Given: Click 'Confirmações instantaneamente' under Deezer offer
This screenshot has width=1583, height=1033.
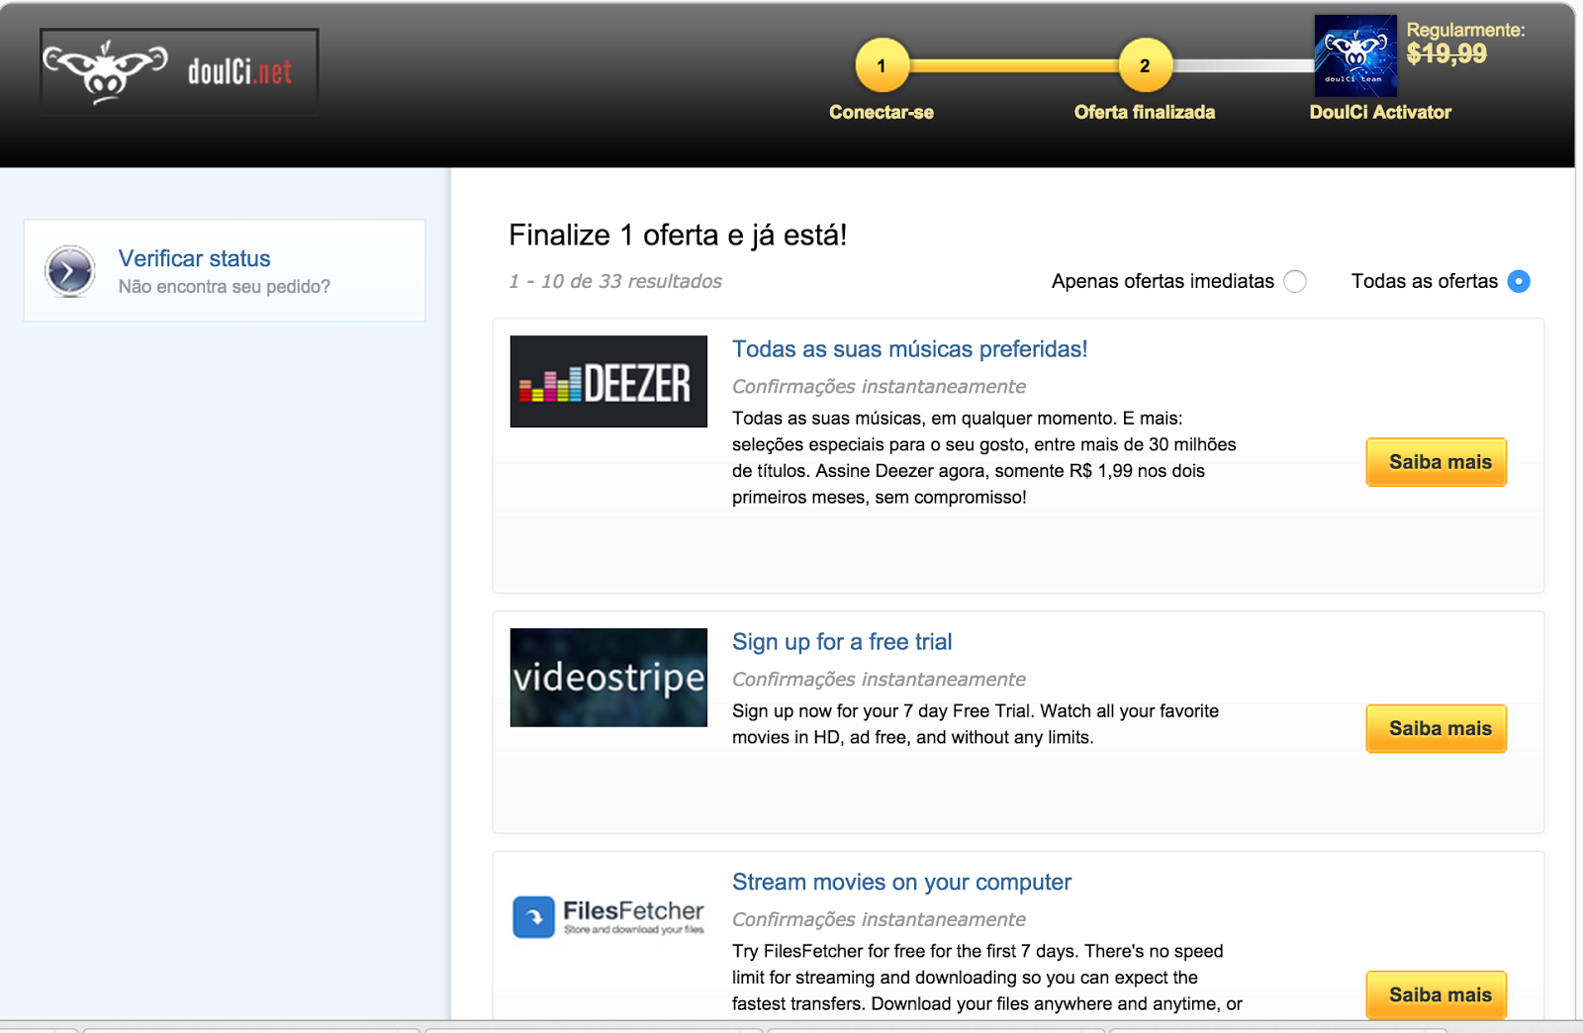Looking at the screenshot, I should (x=879, y=387).
